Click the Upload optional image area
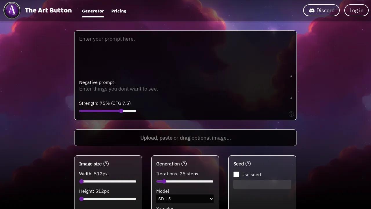Viewport: 371px width, 209px height. pyautogui.click(x=185, y=138)
